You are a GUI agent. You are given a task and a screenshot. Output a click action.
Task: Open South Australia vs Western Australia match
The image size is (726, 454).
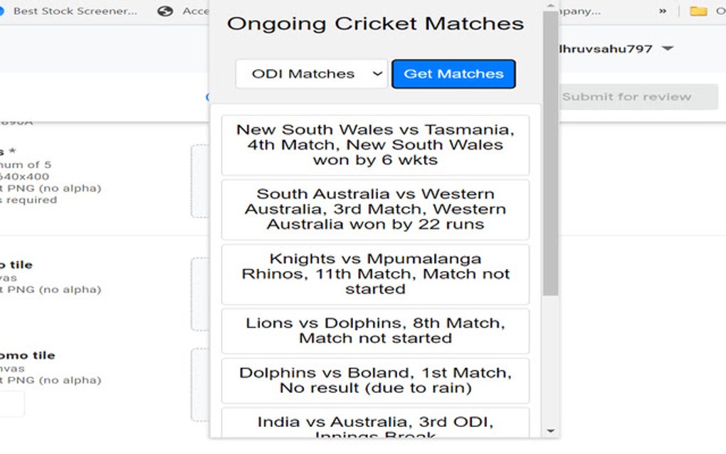point(375,209)
